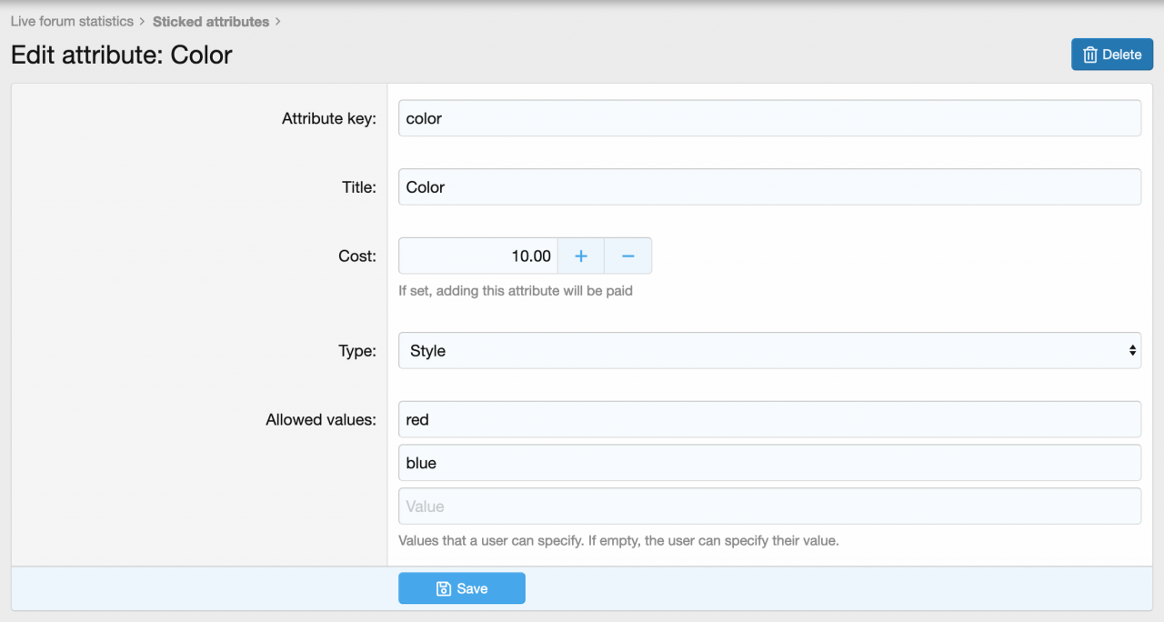The width and height of the screenshot is (1164, 622).
Task: Click the "Type:" field label
Action: pos(356,351)
